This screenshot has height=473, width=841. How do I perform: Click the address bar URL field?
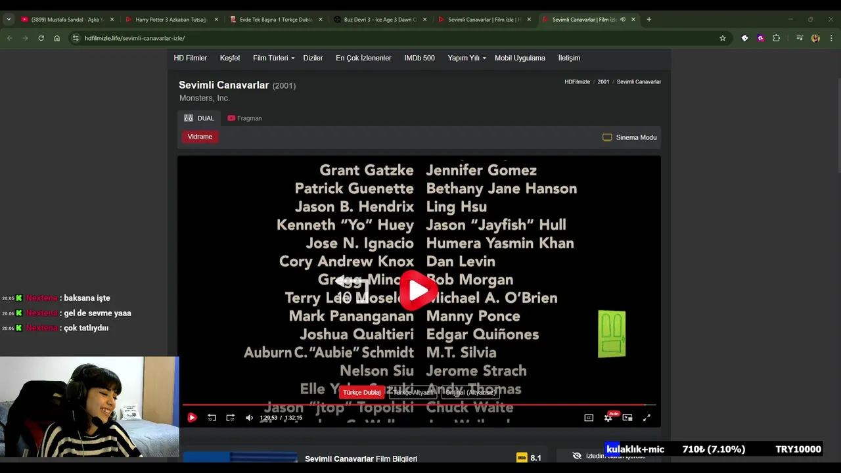(x=394, y=38)
